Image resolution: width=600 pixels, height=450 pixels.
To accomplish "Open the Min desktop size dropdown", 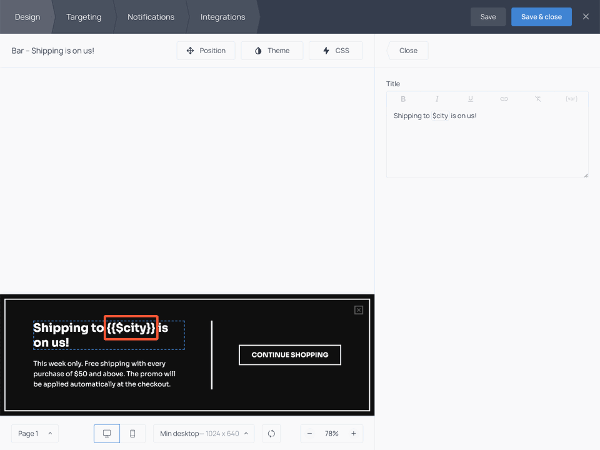I will tap(204, 434).
